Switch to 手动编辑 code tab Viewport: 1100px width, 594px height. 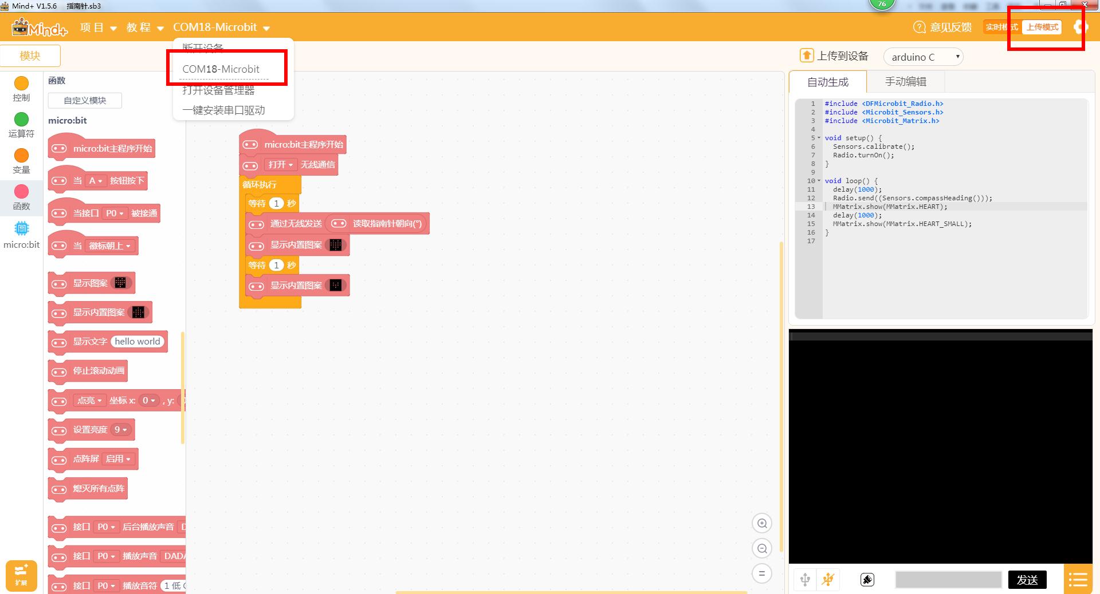point(906,82)
